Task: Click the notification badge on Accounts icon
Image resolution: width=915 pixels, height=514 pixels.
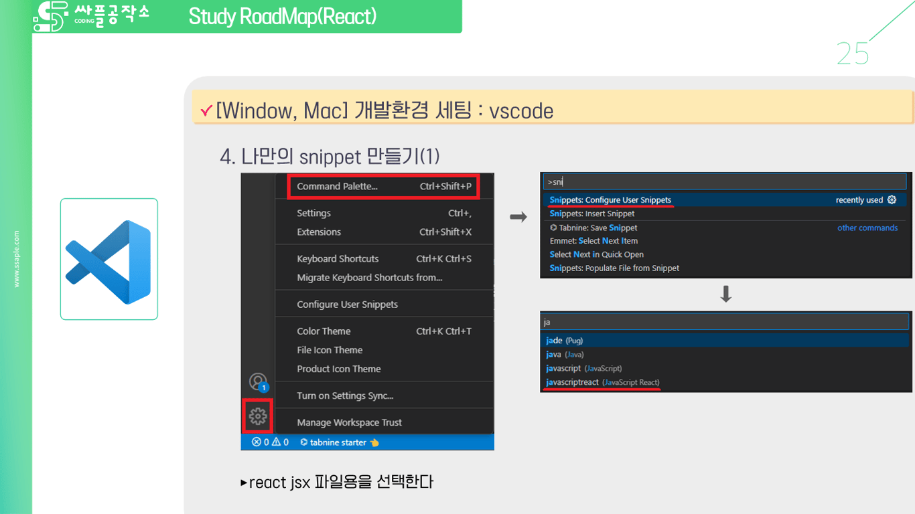Action: (265, 387)
